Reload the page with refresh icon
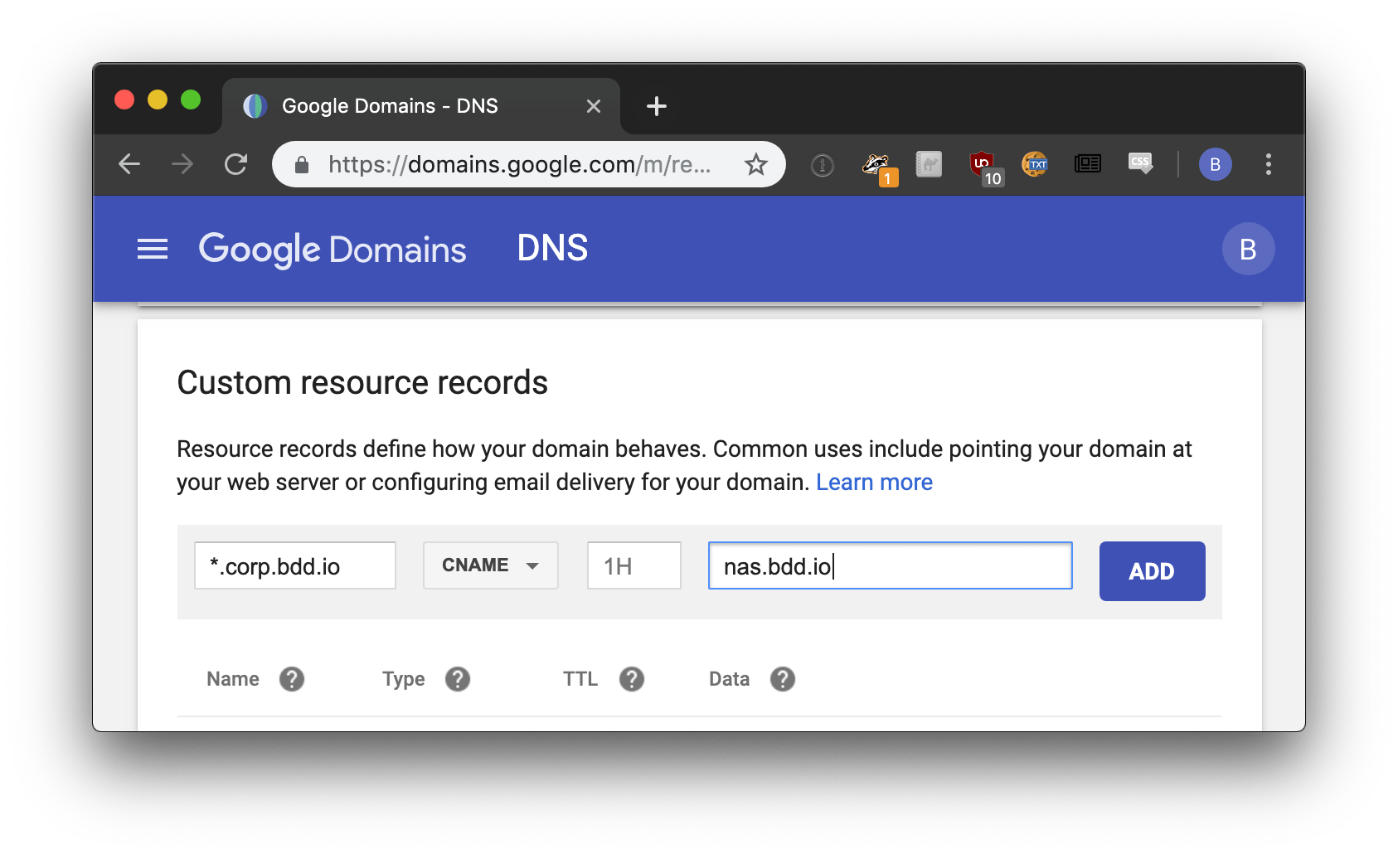The width and height of the screenshot is (1398, 854). [x=236, y=164]
